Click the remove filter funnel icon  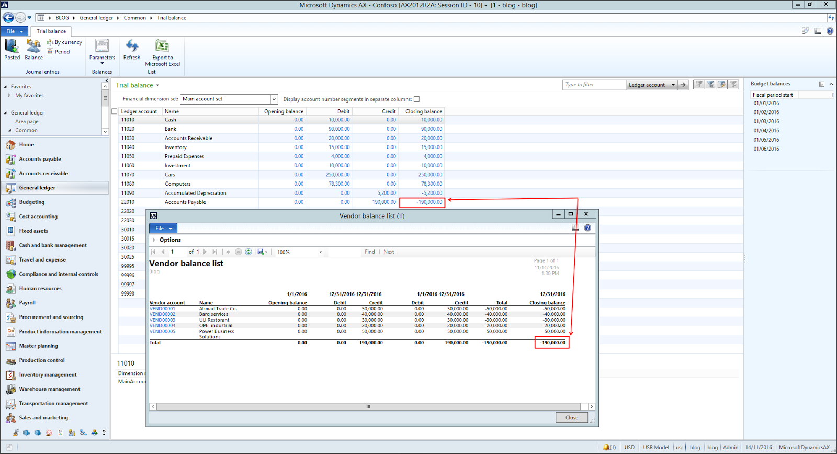733,84
